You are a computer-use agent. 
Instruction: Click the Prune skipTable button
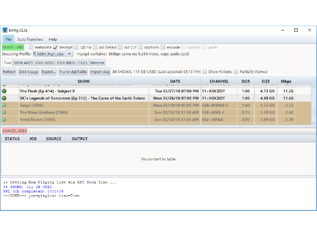point(73,72)
